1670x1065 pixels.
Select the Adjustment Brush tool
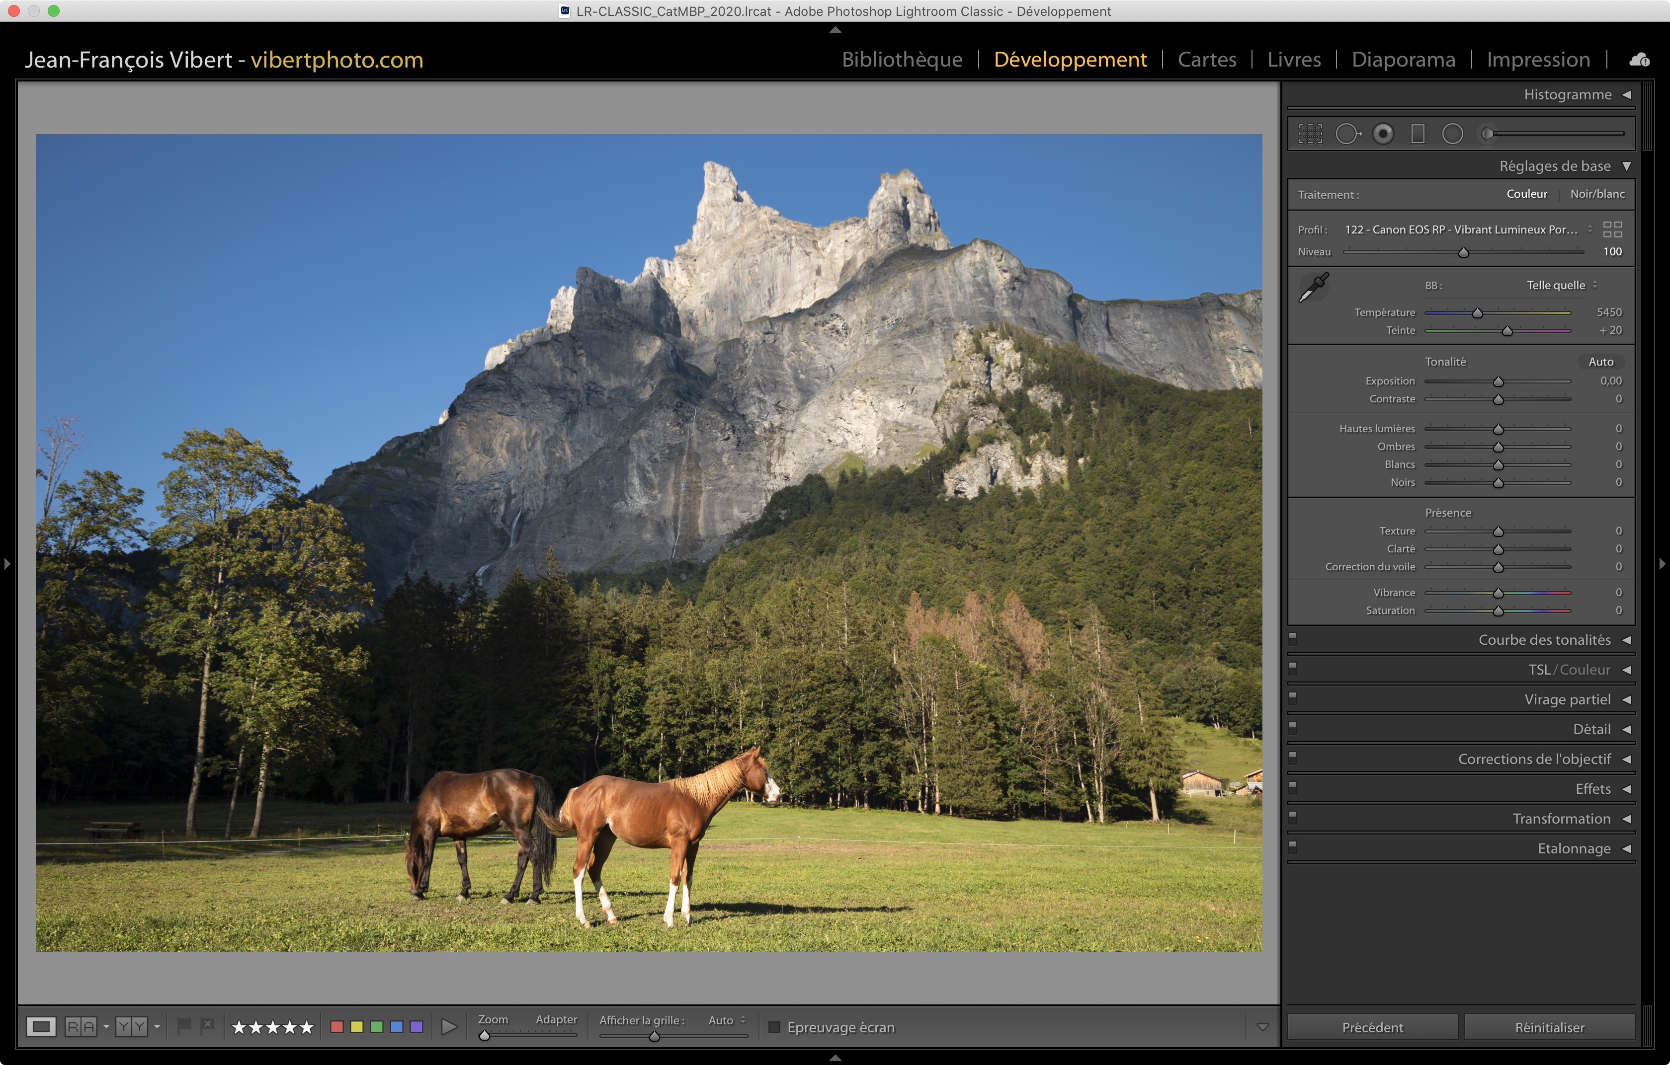(x=1488, y=134)
